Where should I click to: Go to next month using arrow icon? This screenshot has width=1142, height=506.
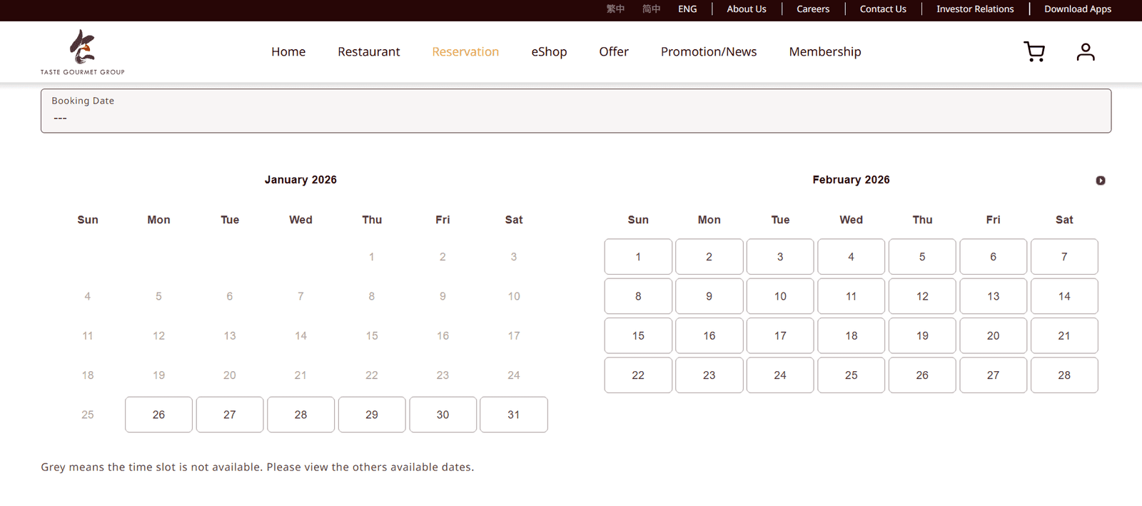click(x=1100, y=181)
